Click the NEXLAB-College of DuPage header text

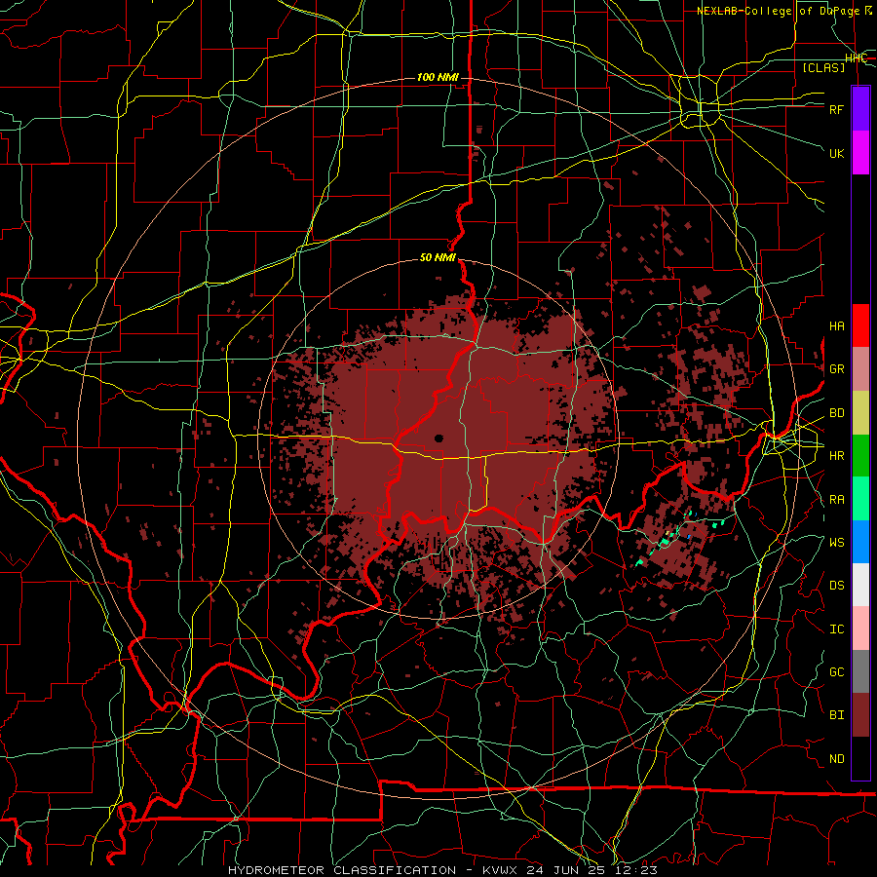click(784, 11)
